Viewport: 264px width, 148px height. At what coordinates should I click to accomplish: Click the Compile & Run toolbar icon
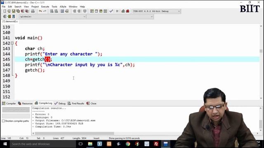coord(101,11)
